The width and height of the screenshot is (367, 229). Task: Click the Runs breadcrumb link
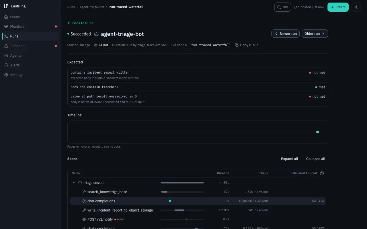pyautogui.click(x=71, y=7)
